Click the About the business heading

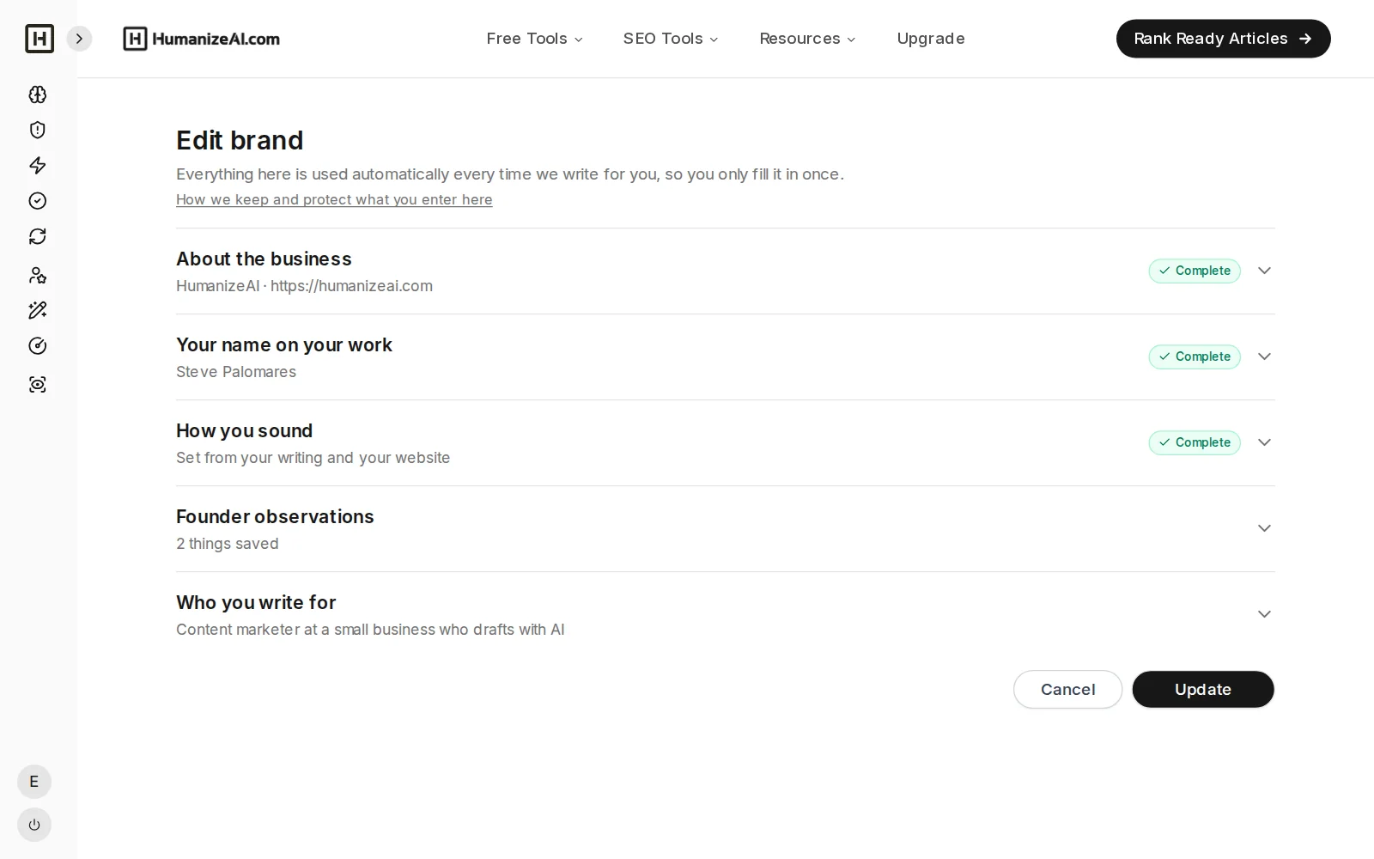coord(264,259)
